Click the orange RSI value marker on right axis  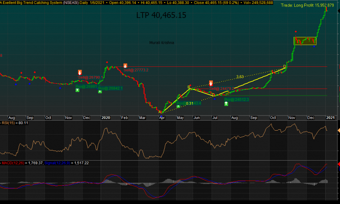pyautogui.click(x=337, y=130)
